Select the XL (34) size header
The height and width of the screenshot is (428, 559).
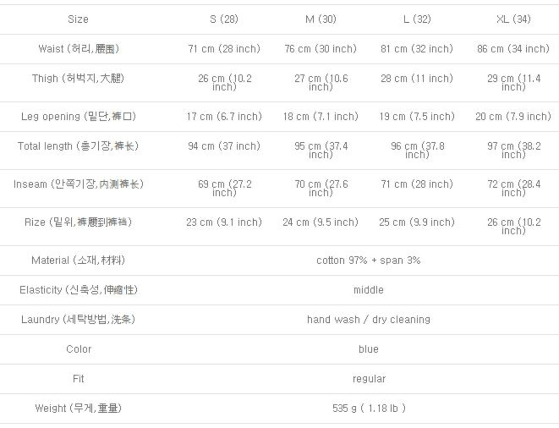click(513, 19)
